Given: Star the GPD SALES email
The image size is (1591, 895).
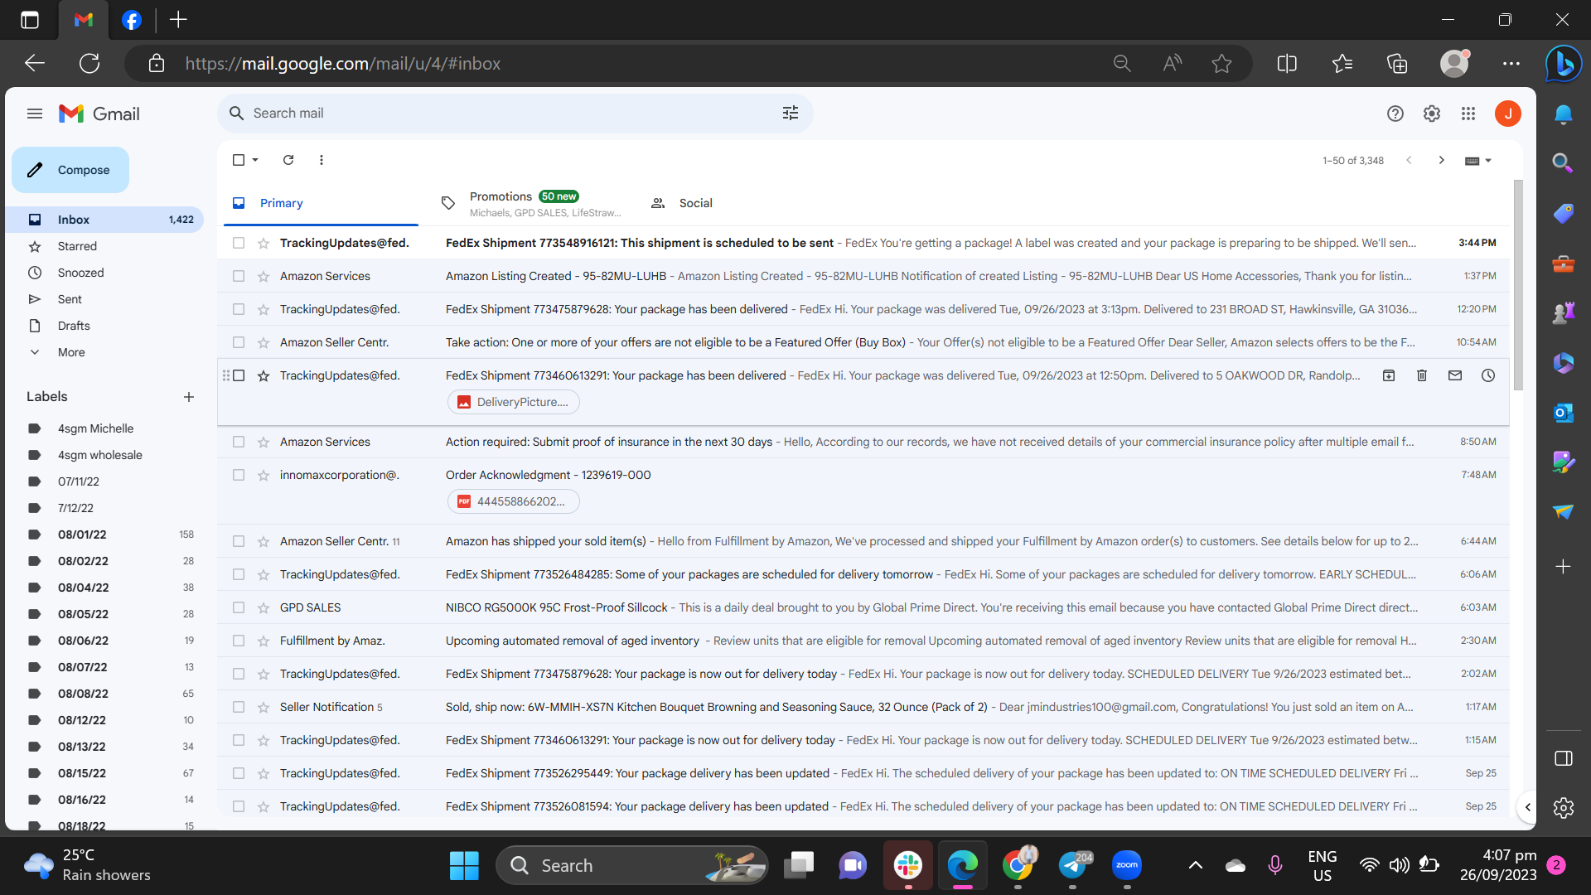Looking at the screenshot, I should [264, 607].
